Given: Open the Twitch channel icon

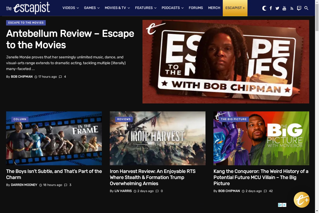Looking at the screenshot, I should pyautogui.click(x=299, y=8).
